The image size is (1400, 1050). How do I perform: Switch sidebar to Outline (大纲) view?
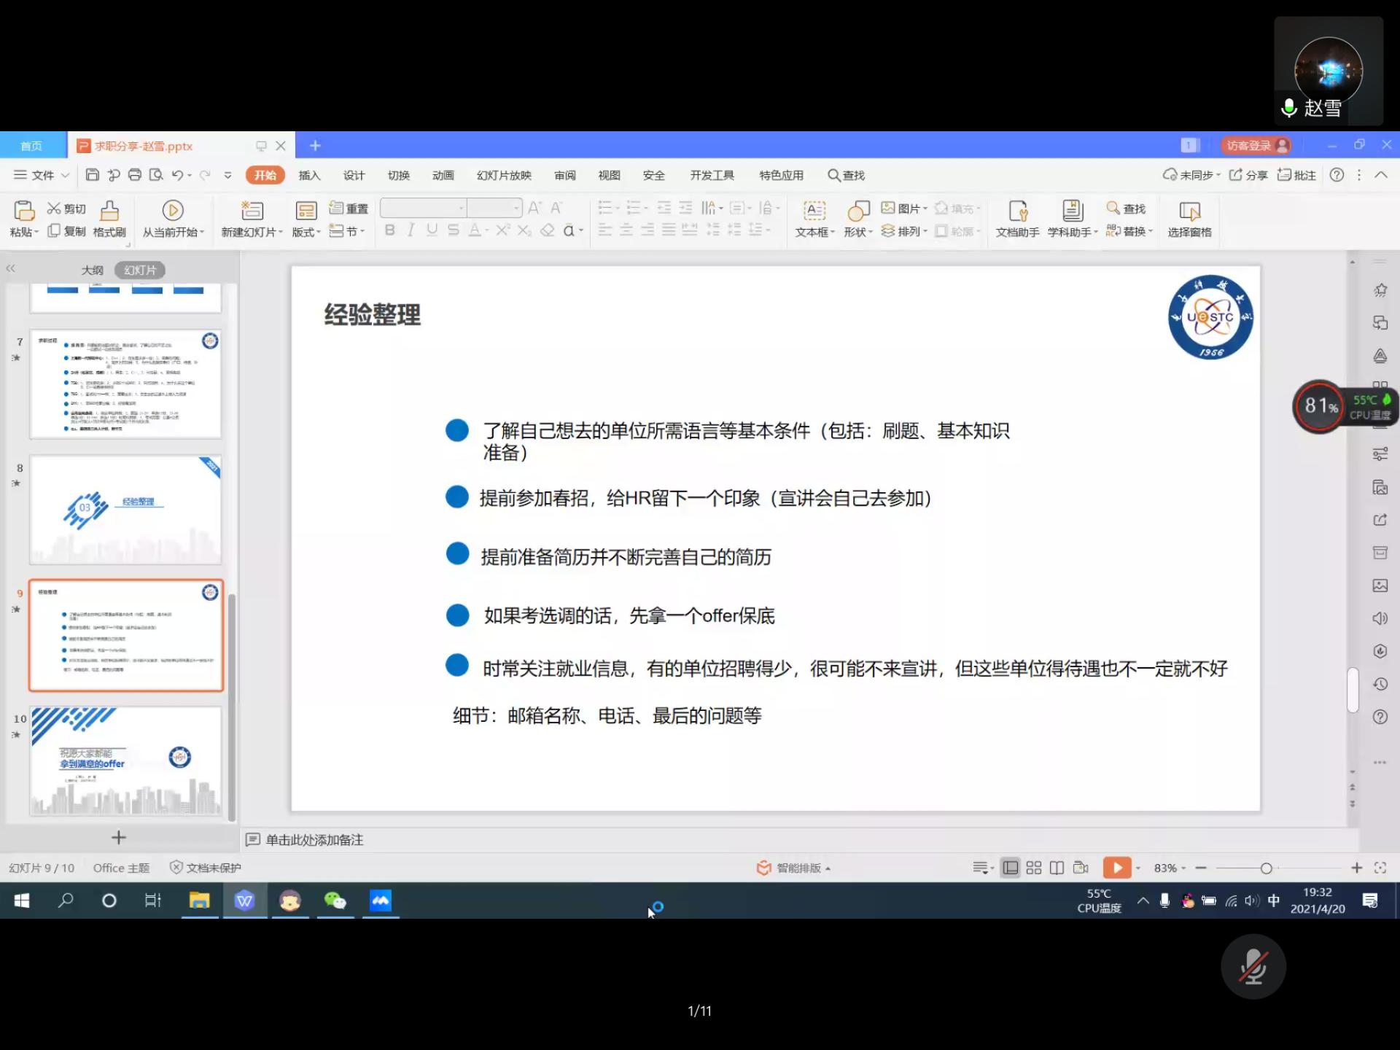click(x=92, y=271)
